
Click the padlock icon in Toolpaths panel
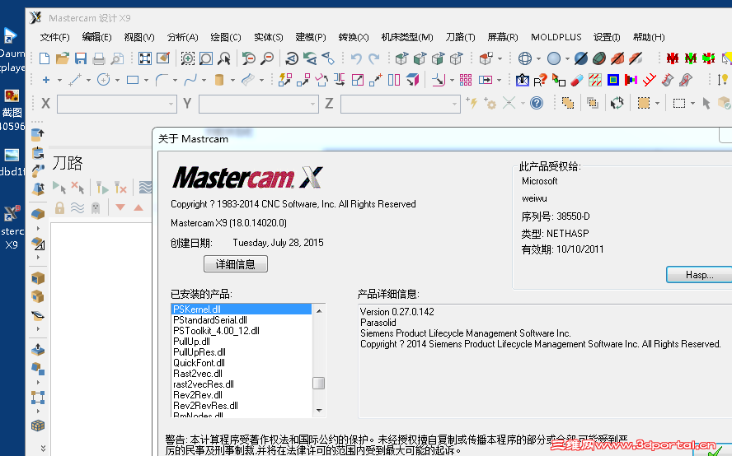59,207
